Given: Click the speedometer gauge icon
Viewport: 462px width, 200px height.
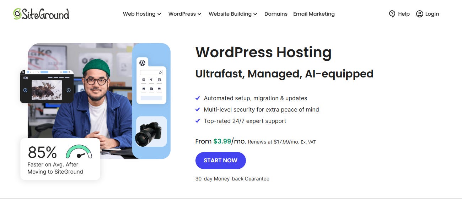Looking at the screenshot, I should (x=79, y=152).
